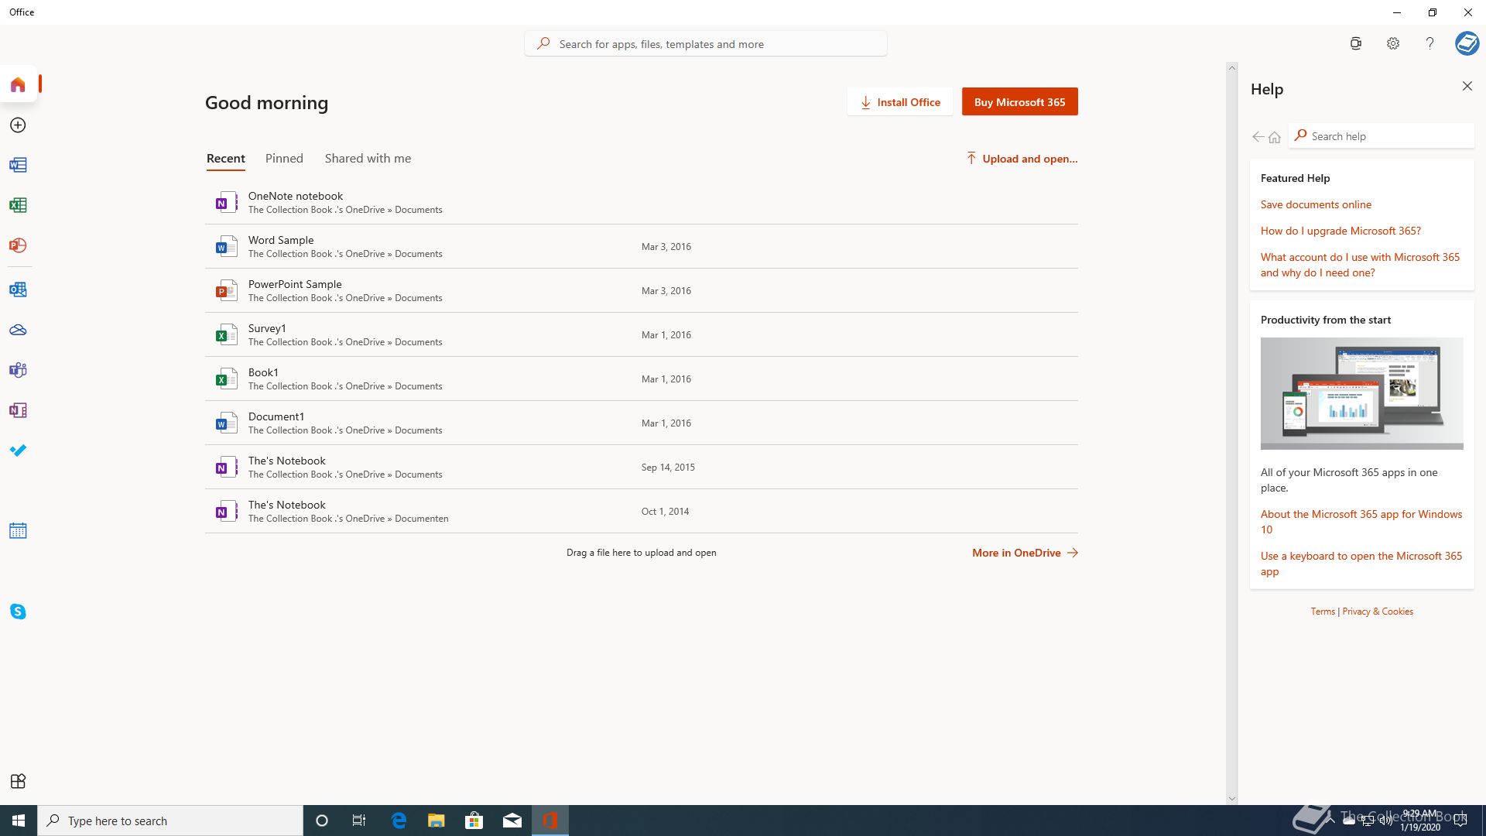Image resolution: width=1486 pixels, height=836 pixels.
Task: Open Task View in the taskbar
Action: (x=359, y=821)
